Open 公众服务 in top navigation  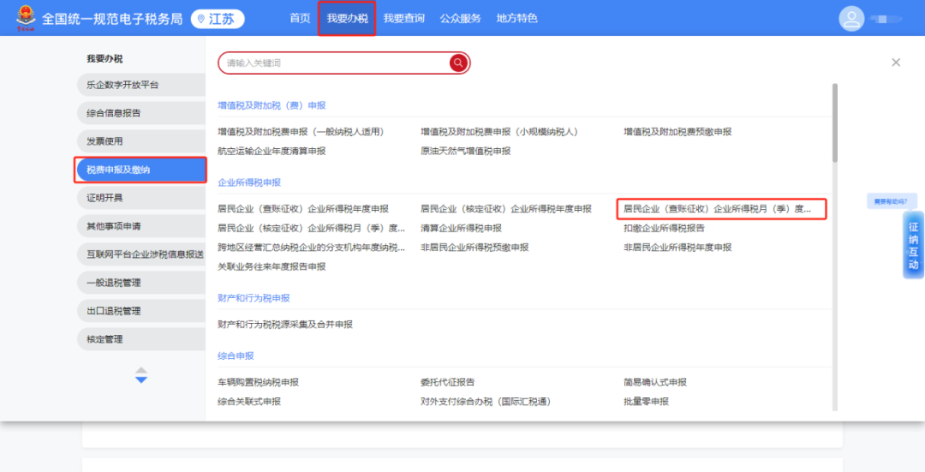pos(460,19)
